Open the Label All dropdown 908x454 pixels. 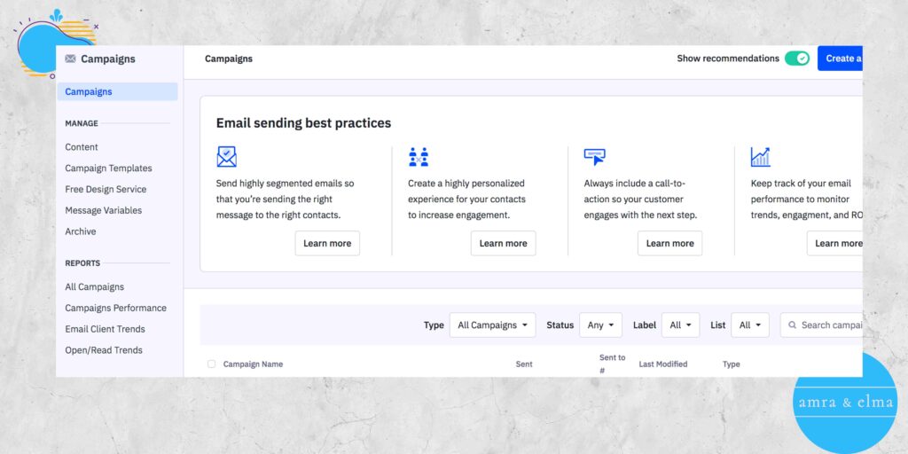click(680, 325)
